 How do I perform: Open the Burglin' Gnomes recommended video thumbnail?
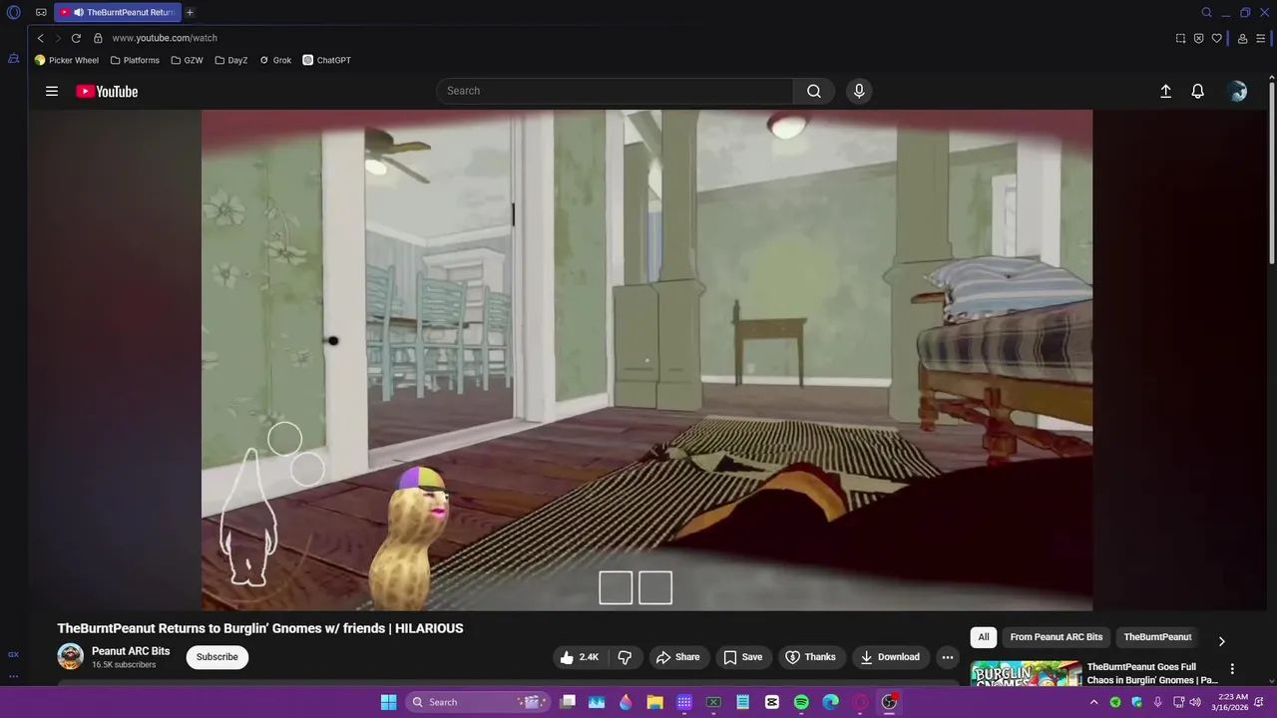(x=1027, y=674)
